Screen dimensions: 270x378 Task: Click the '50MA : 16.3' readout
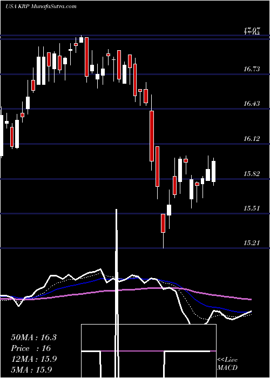33,337
